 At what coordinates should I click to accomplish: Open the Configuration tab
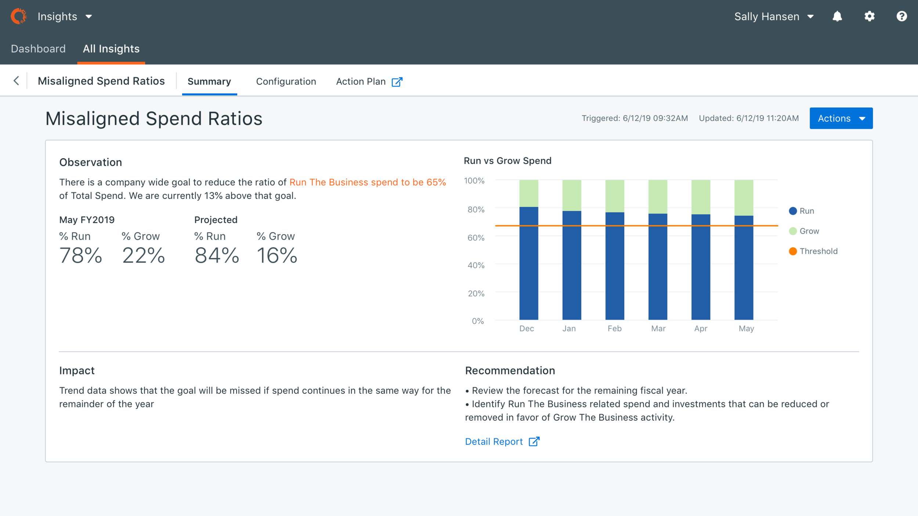(x=286, y=81)
